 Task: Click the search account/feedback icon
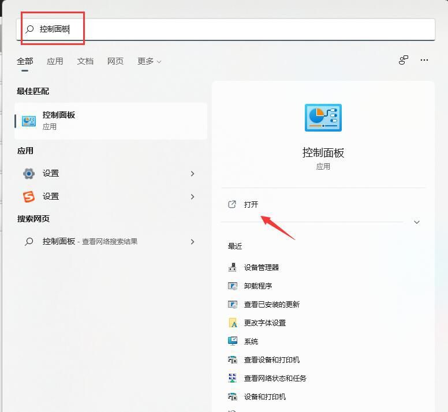pos(404,60)
